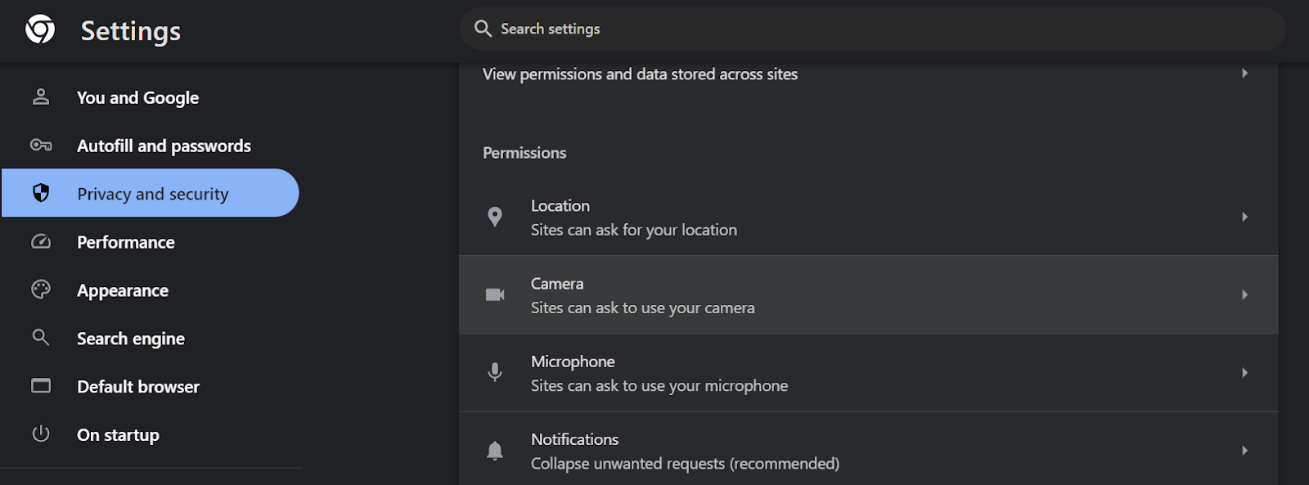Expand Microphone permission arrow
This screenshot has width=1309, height=485.
point(1244,372)
